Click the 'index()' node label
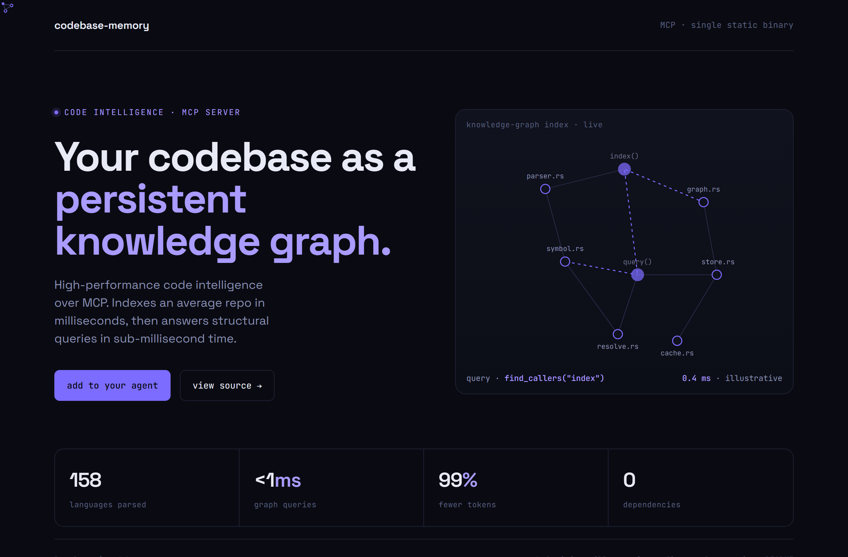 pos(624,156)
